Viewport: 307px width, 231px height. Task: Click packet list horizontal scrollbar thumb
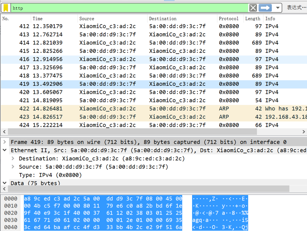pyautogui.click(x=132, y=132)
